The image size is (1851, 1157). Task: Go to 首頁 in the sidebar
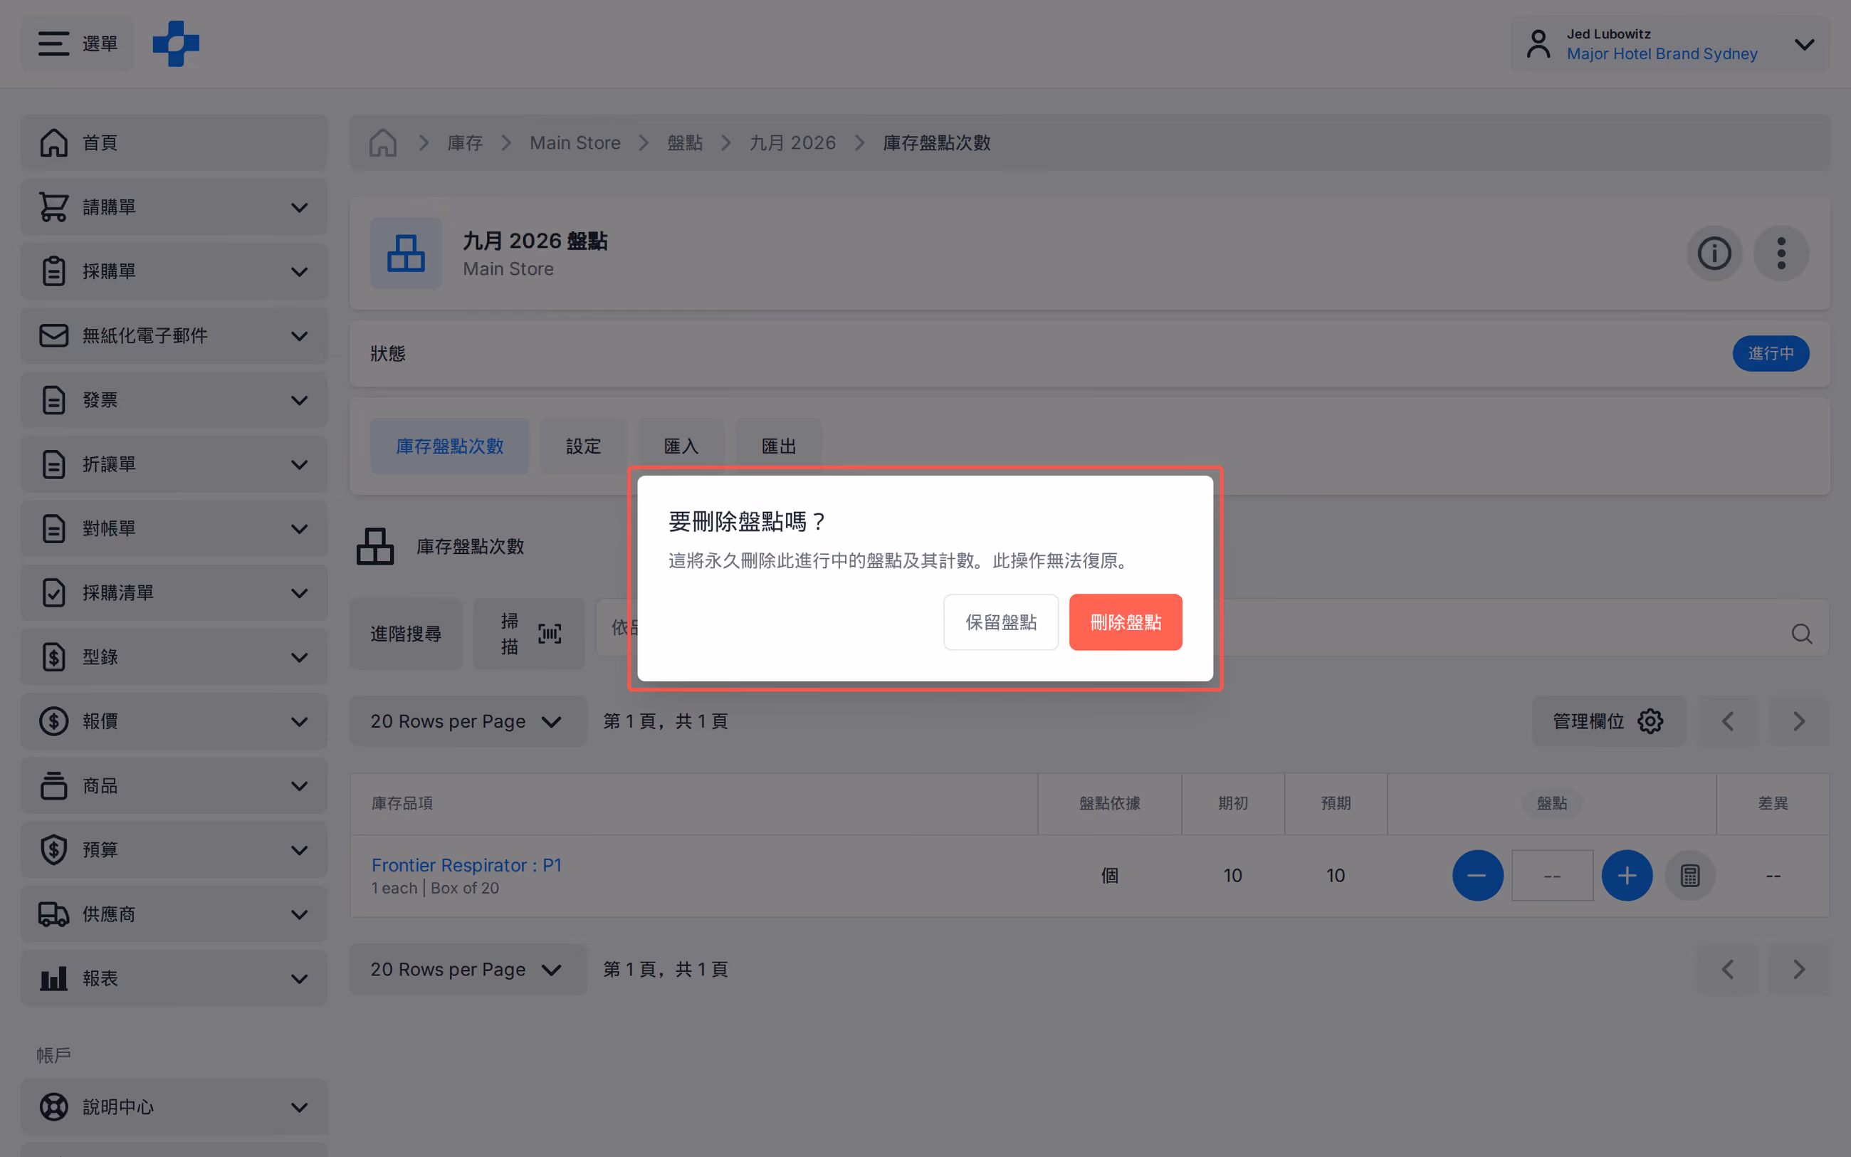point(174,143)
